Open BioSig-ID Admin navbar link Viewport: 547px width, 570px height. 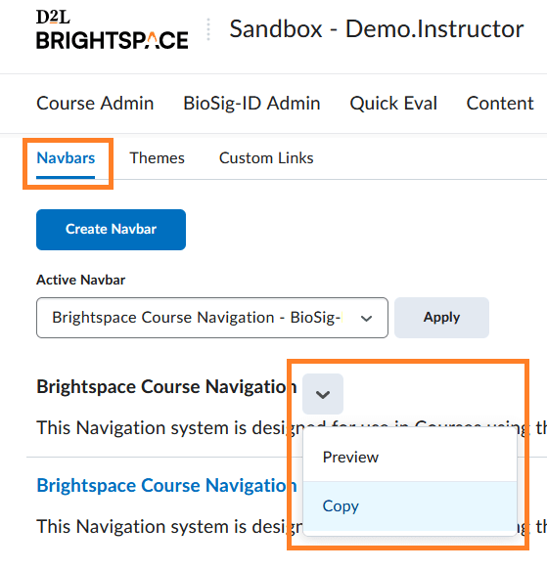click(251, 104)
